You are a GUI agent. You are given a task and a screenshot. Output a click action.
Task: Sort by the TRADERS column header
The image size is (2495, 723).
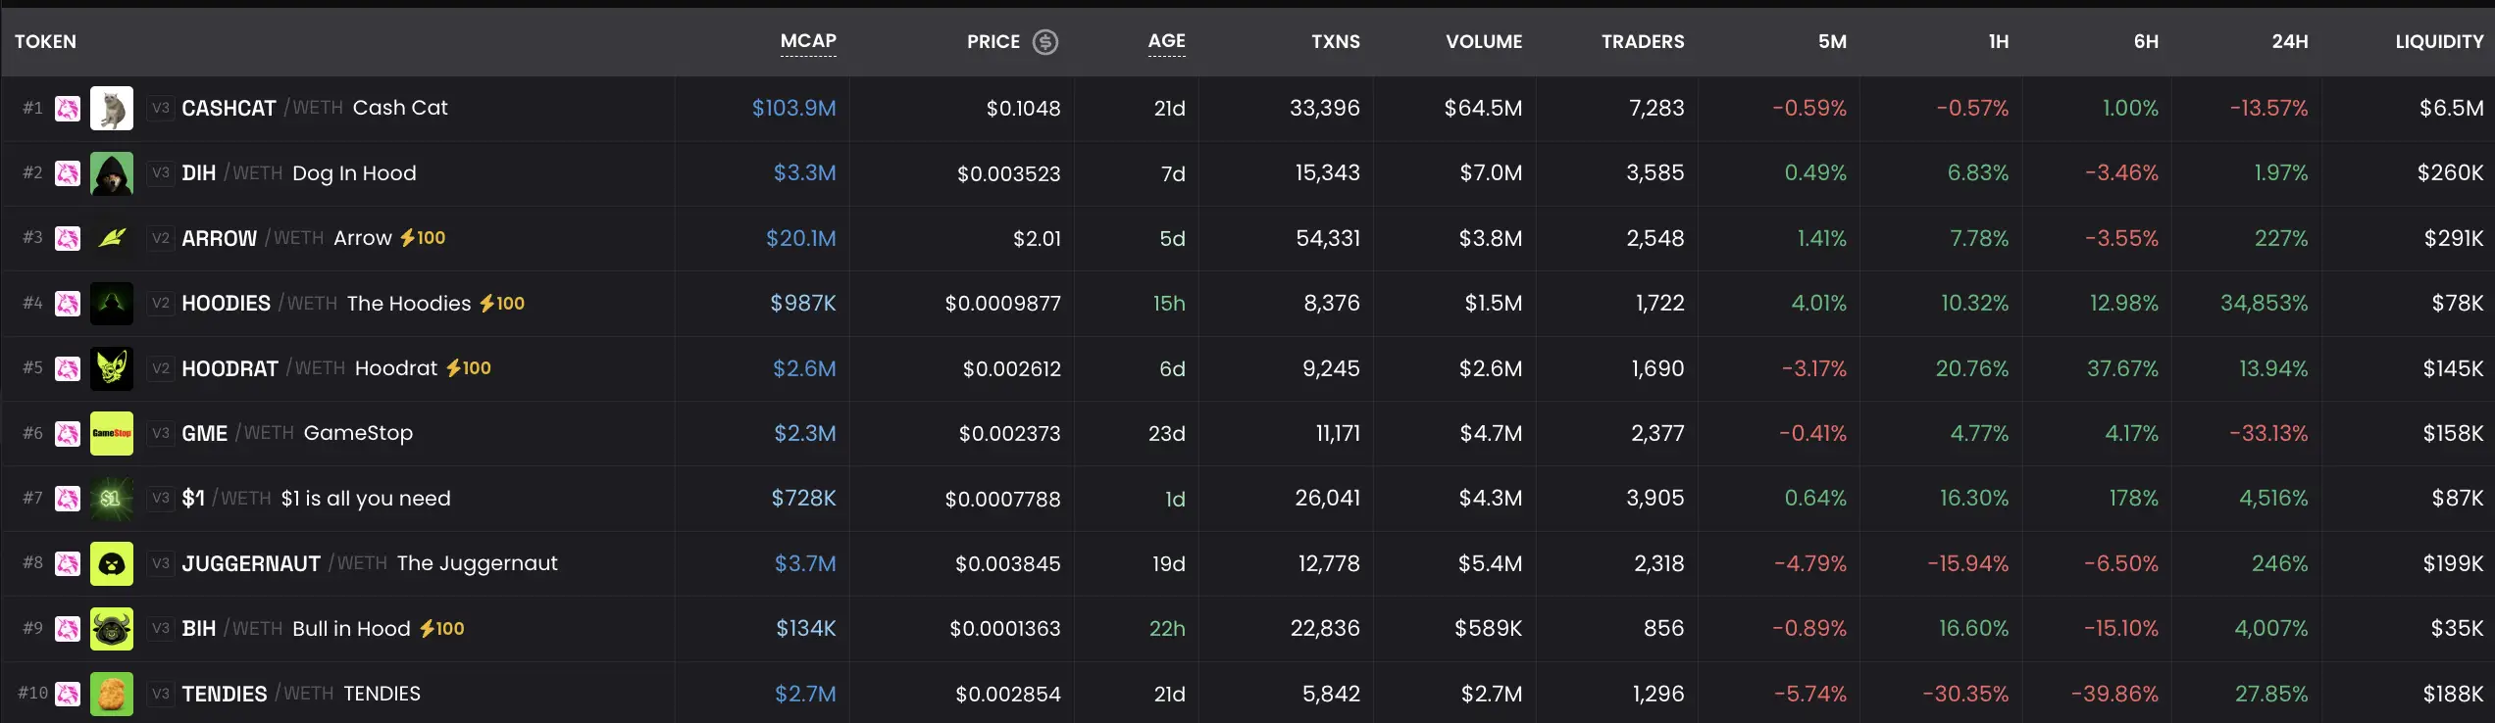coord(1643,42)
